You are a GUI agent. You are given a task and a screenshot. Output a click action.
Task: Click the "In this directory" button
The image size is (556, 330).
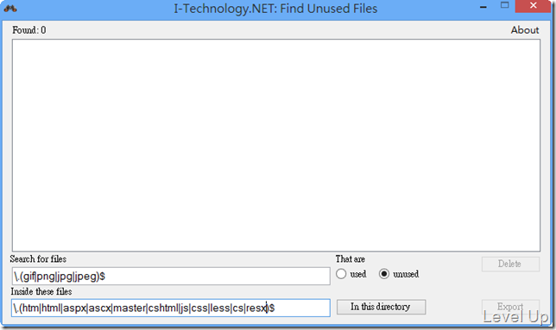pos(382,307)
